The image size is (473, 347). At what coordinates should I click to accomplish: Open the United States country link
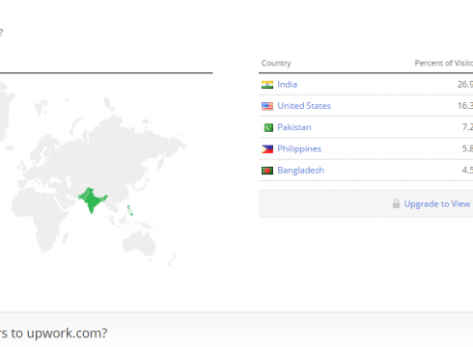click(x=304, y=106)
